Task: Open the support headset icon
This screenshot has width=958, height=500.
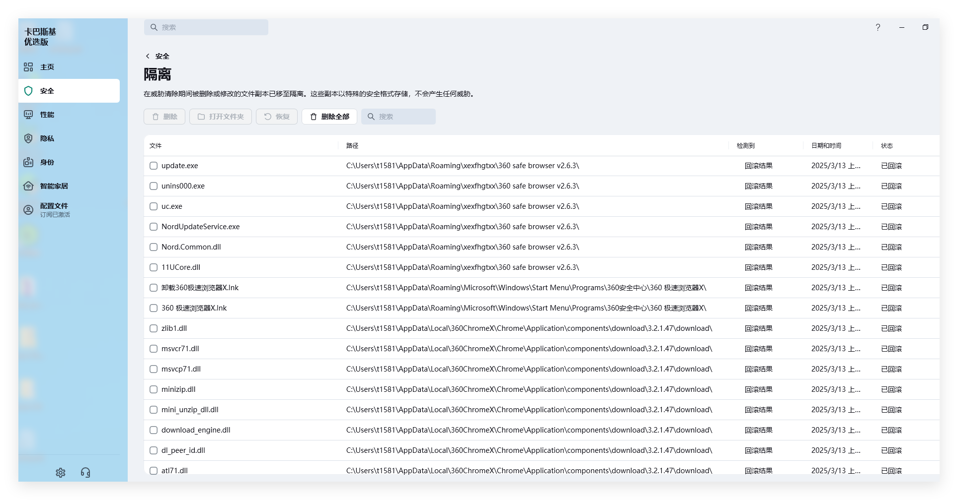Action: click(x=85, y=473)
